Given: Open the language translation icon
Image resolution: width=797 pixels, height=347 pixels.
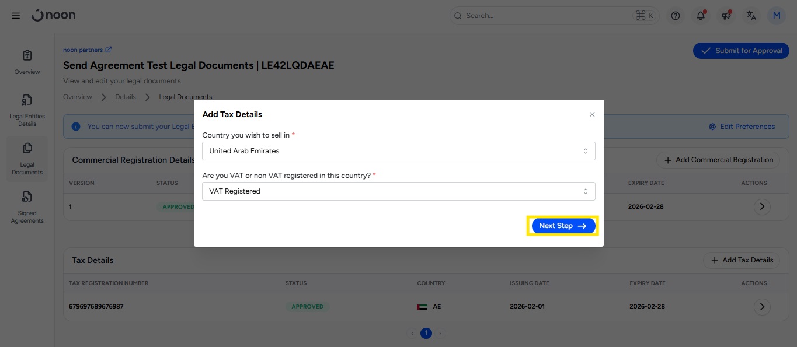Looking at the screenshot, I should tap(751, 16).
